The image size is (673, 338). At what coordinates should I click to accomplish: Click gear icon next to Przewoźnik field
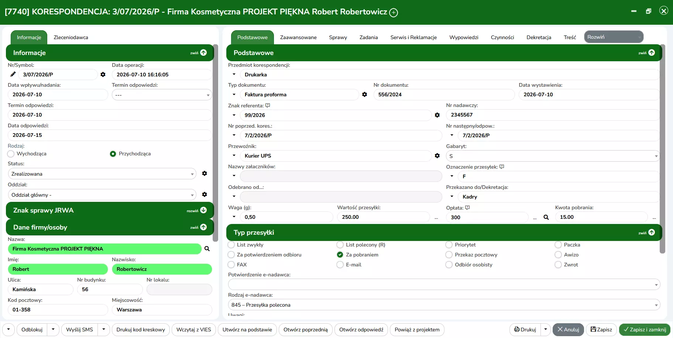point(437,156)
